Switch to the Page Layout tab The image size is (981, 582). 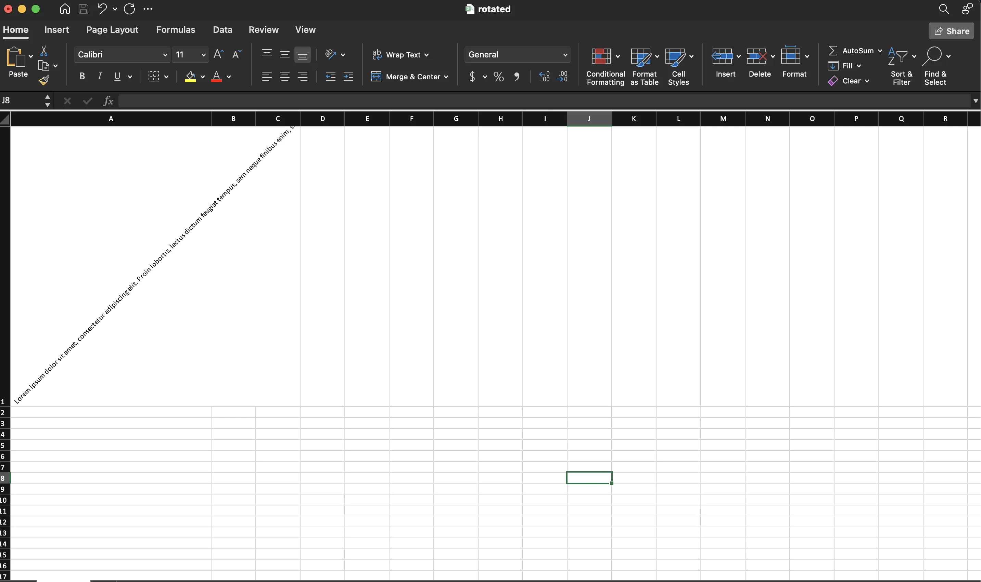[112, 30]
